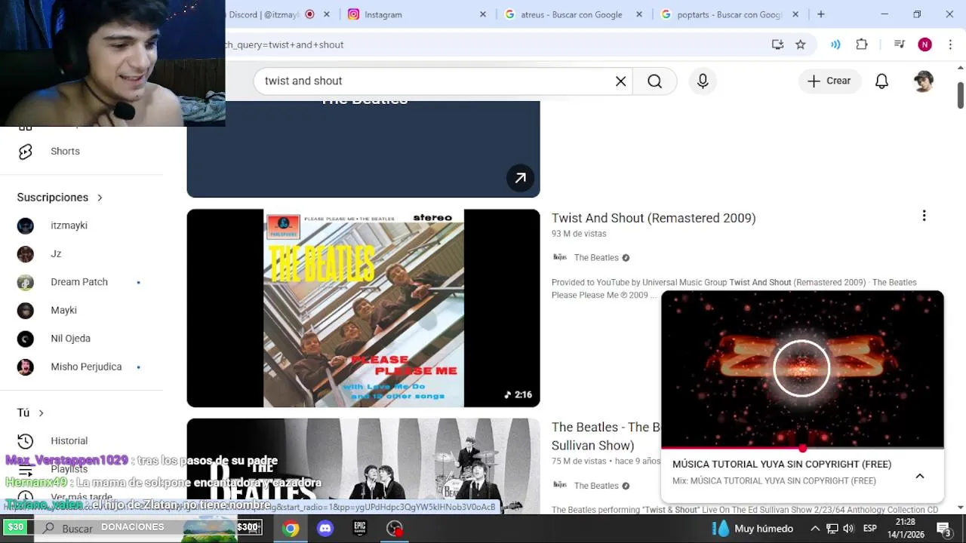Image resolution: width=966 pixels, height=543 pixels.
Task: Open options menu for Twist And Shout video
Action: [924, 216]
